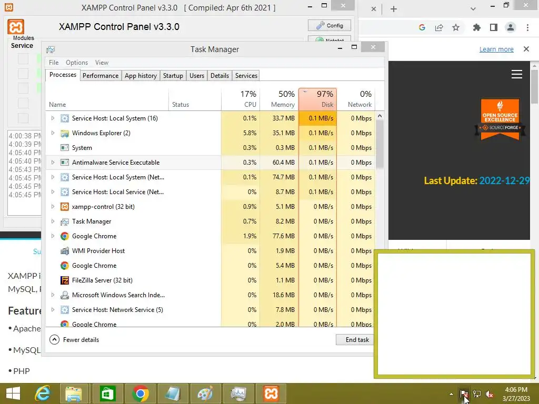The width and height of the screenshot is (539, 404).
Task: Tick the first XAMPP service module checkbox
Action: coord(23,59)
